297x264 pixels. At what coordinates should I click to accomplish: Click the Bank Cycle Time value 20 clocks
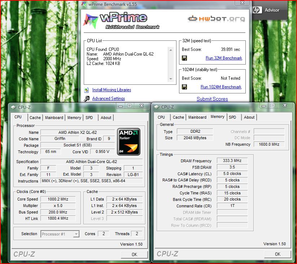coord(232,199)
